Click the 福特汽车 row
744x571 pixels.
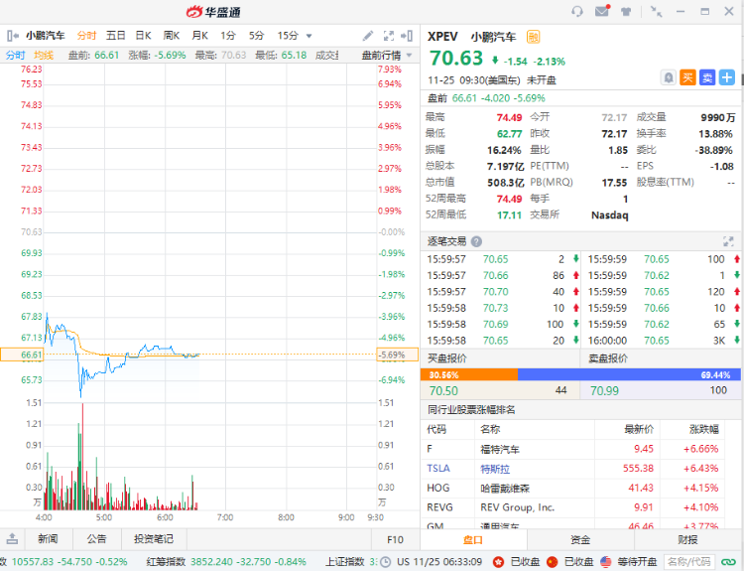click(x=572, y=449)
